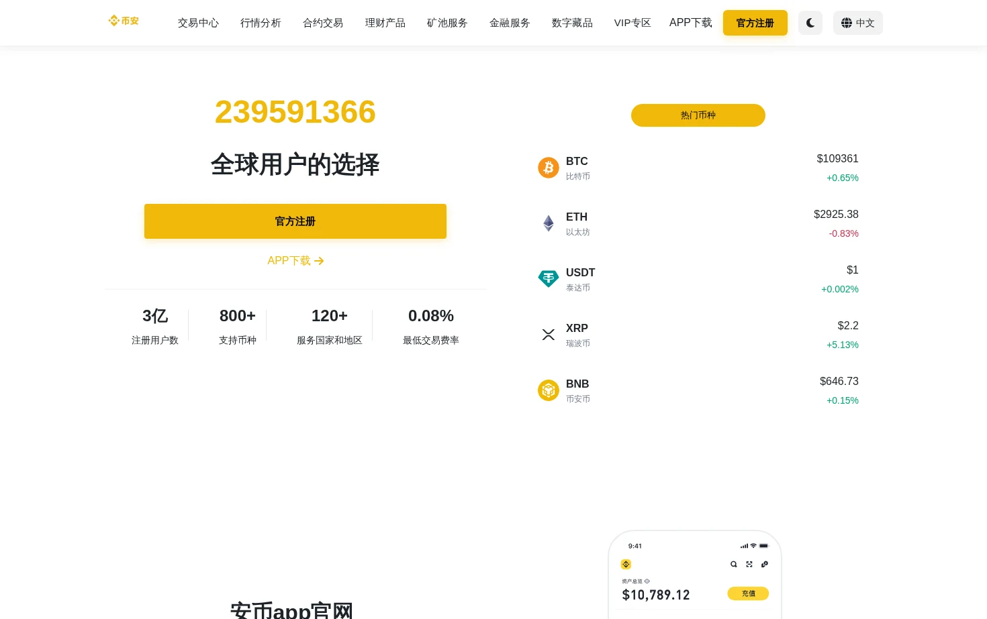Click the +0.15% change for BNB
The height and width of the screenshot is (619, 987).
[843, 400]
